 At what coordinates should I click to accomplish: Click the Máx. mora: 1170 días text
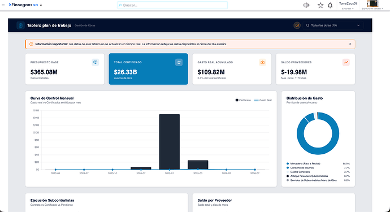click(294, 78)
